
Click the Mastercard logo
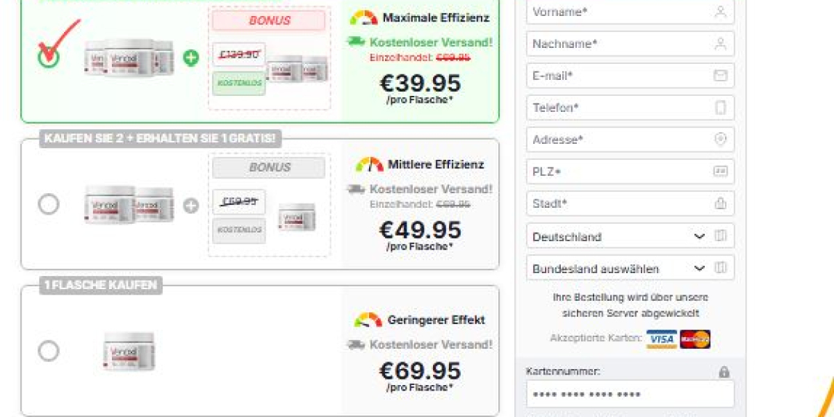coord(694,339)
